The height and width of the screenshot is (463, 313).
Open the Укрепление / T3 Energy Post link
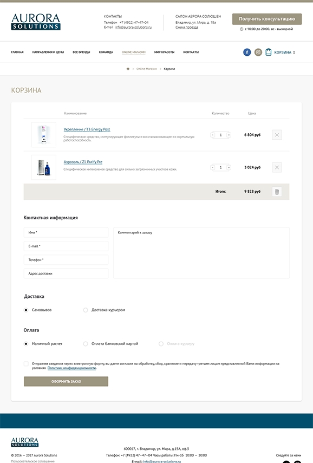[x=87, y=129]
